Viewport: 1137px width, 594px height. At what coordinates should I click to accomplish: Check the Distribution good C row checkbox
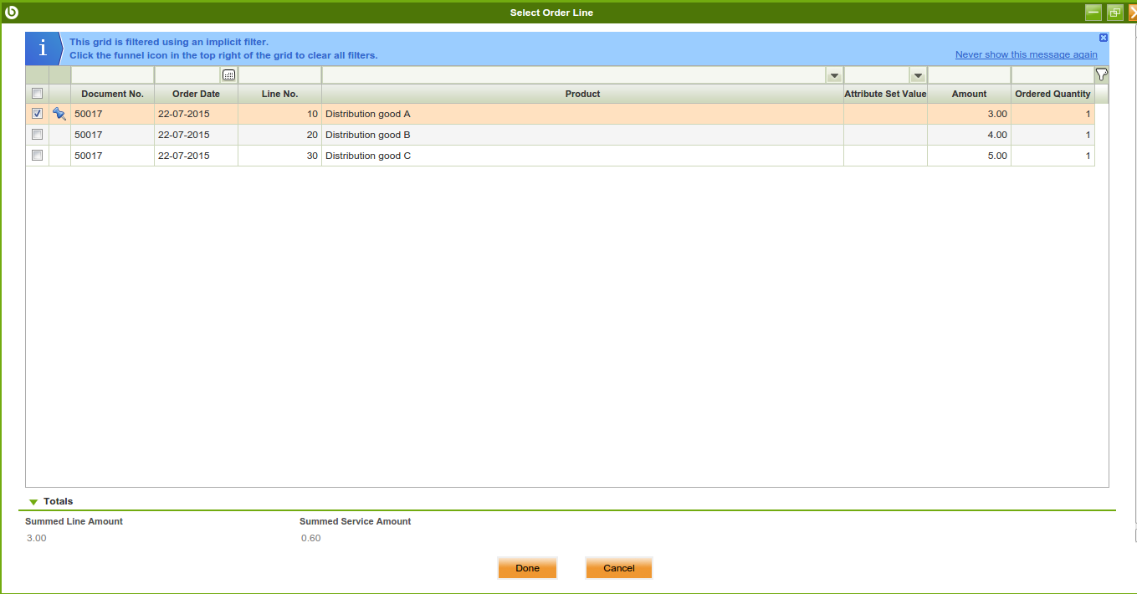[37, 156]
